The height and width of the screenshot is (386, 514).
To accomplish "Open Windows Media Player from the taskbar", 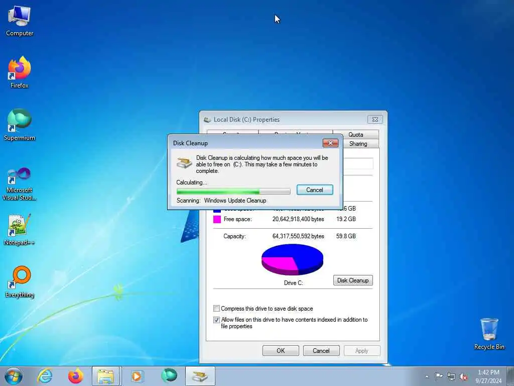I will (x=137, y=376).
